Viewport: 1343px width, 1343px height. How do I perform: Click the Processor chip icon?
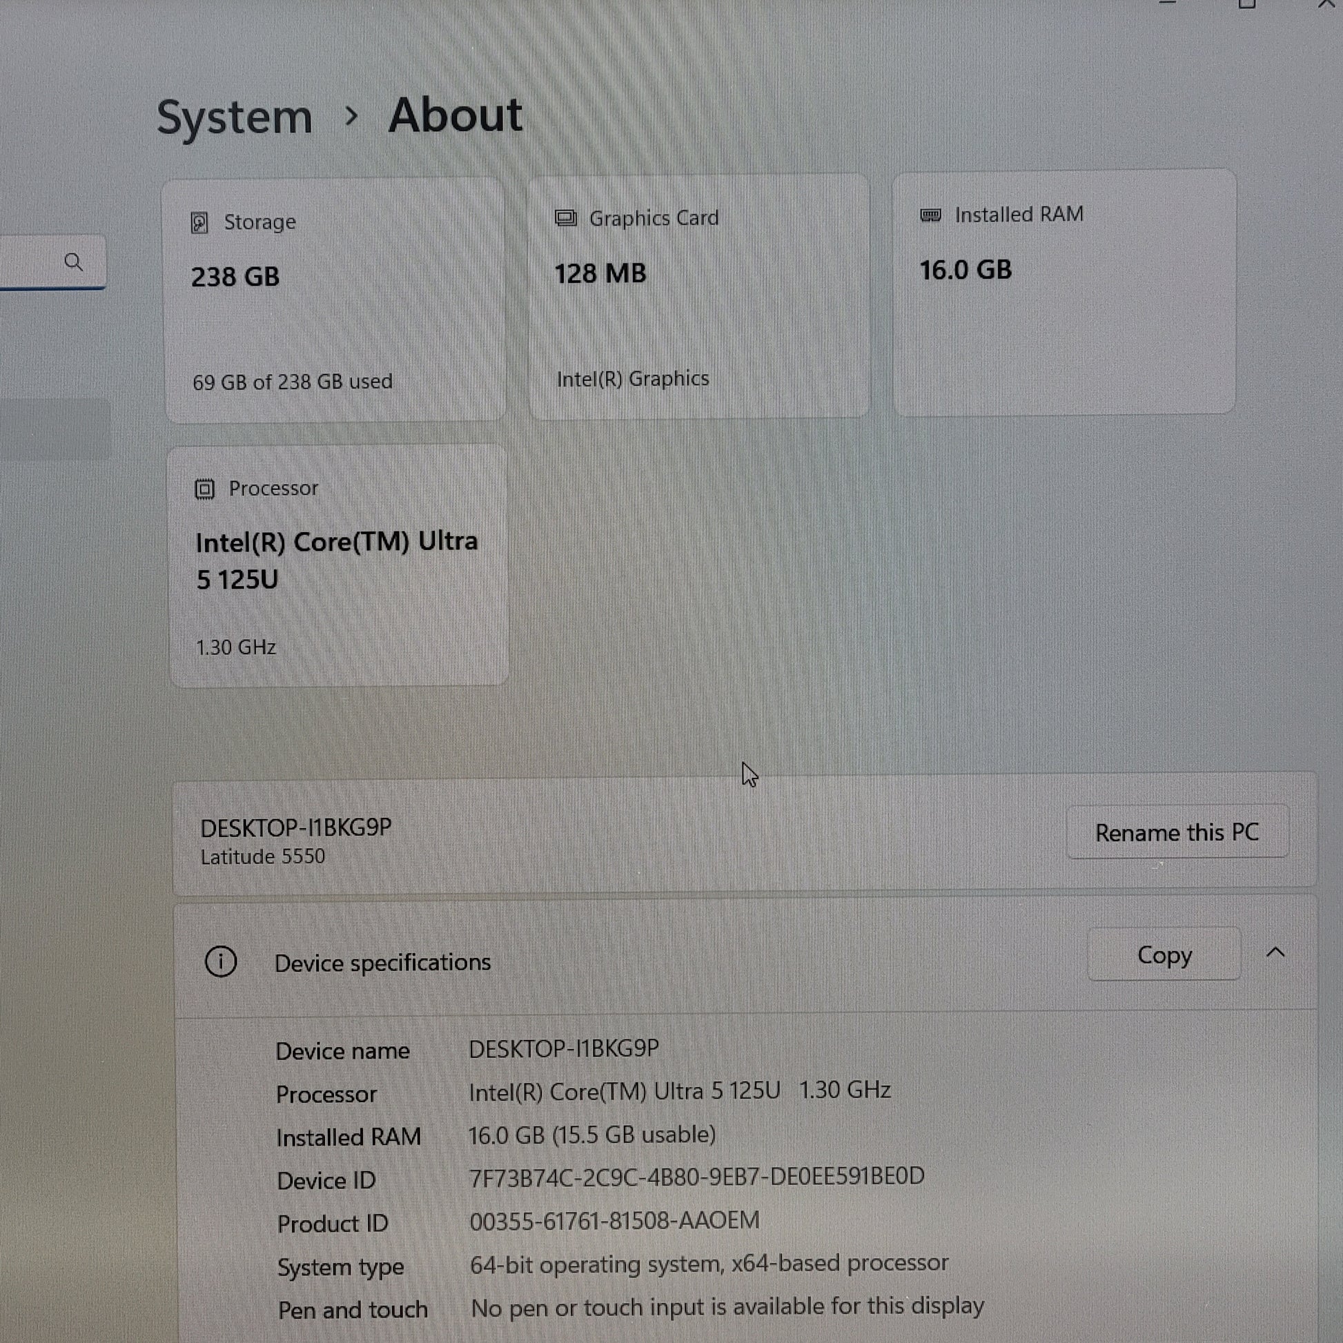pyautogui.click(x=204, y=489)
